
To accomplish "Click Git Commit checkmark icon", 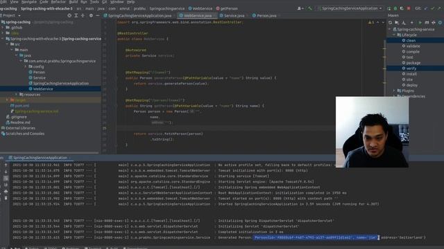I will 432,8.
